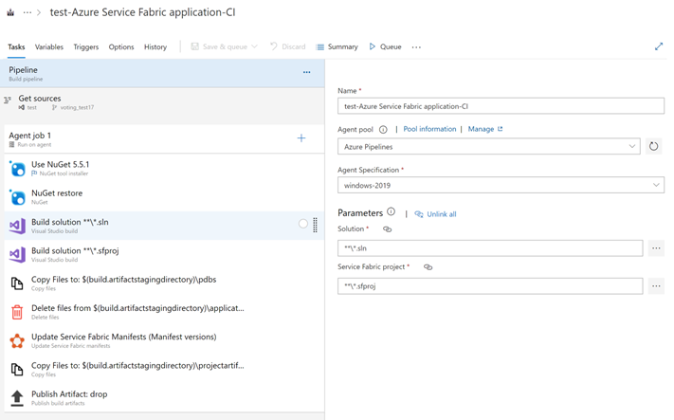Click the link icon beside Service Fabric project

428,267
